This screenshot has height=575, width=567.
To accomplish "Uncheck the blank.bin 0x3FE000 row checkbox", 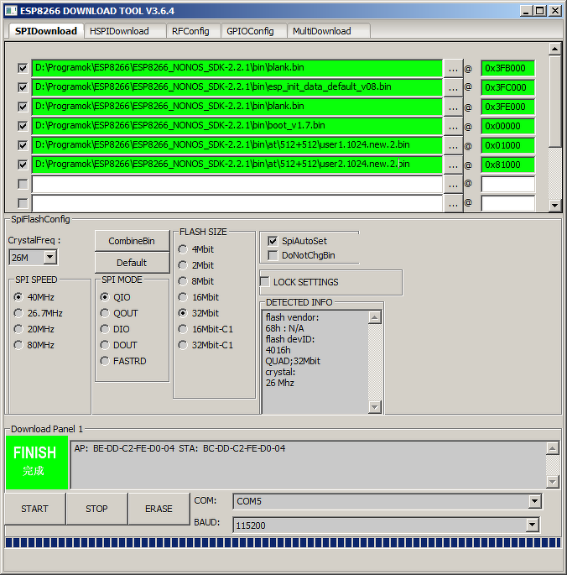I will [x=23, y=107].
